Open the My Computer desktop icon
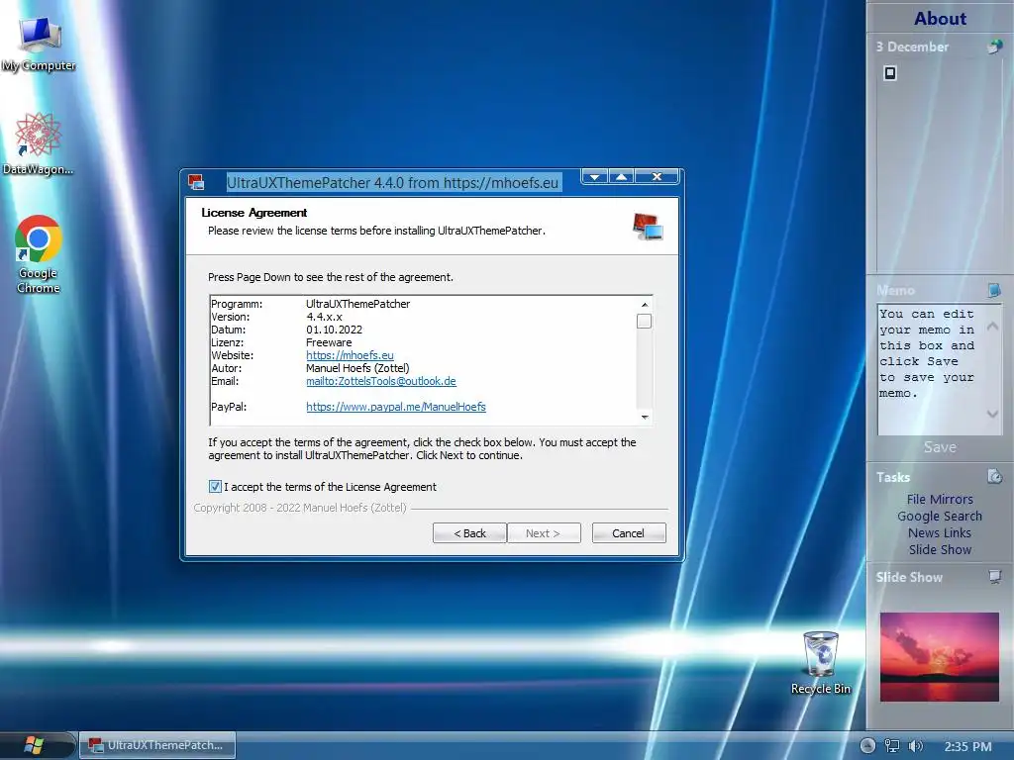The image size is (1014, 760). click(x=39, y=44)
